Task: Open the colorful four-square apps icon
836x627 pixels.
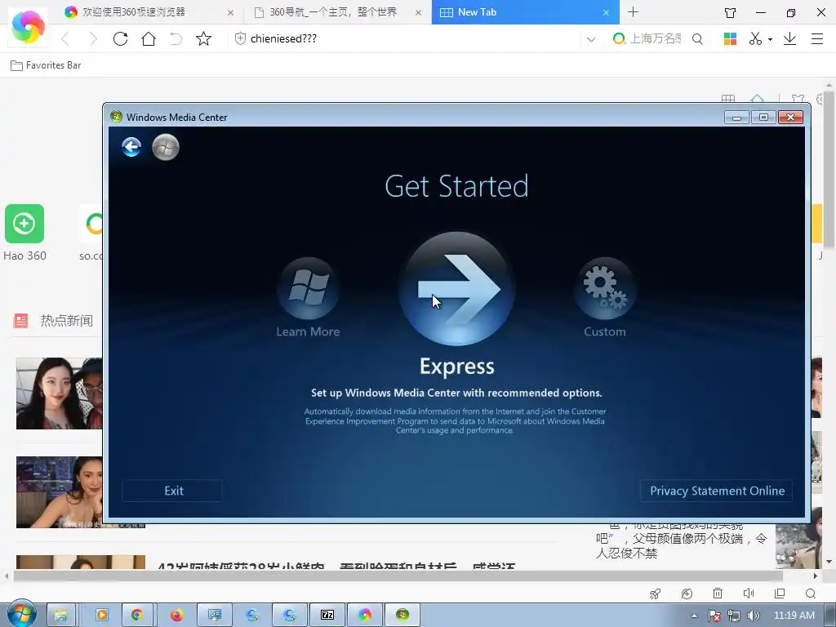Action: [730, 38]
